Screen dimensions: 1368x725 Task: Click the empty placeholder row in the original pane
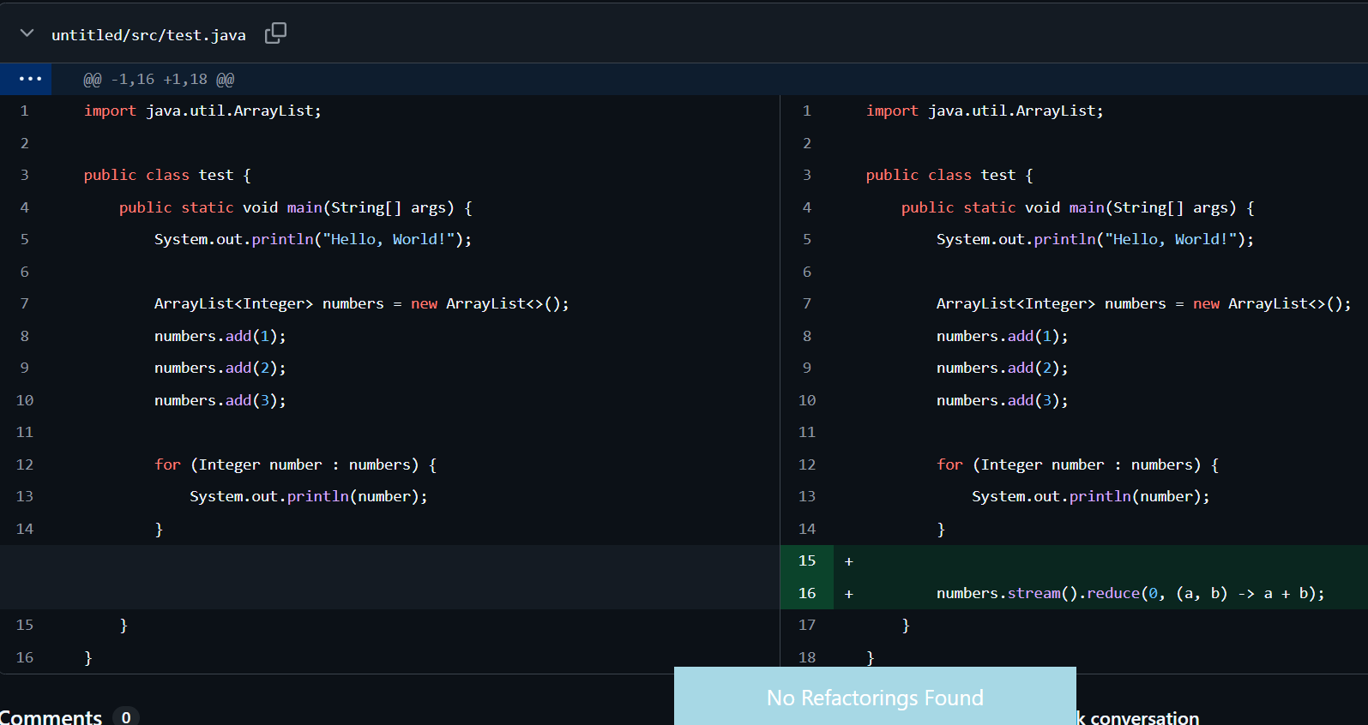point(389,577)
